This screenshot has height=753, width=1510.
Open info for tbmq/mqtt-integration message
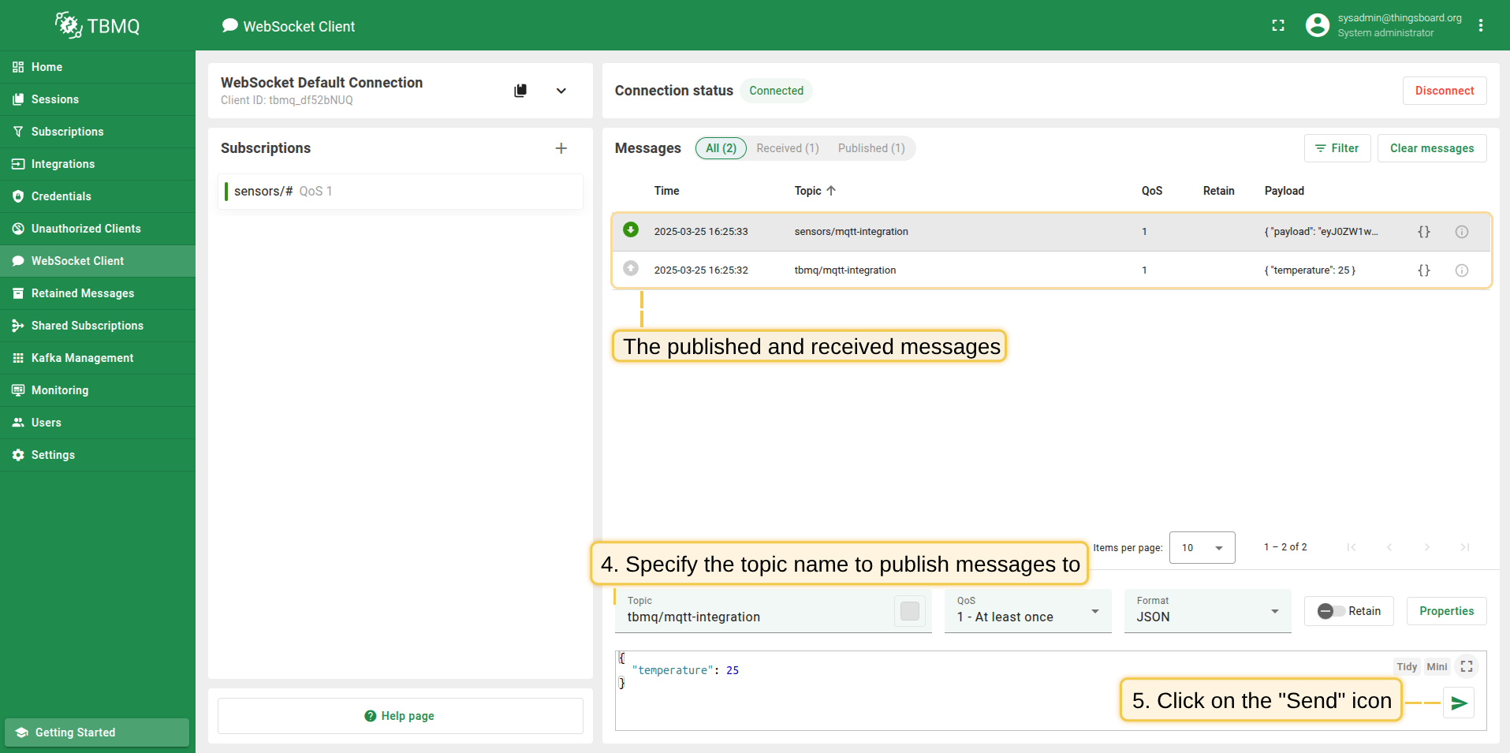coord(1461,270)
